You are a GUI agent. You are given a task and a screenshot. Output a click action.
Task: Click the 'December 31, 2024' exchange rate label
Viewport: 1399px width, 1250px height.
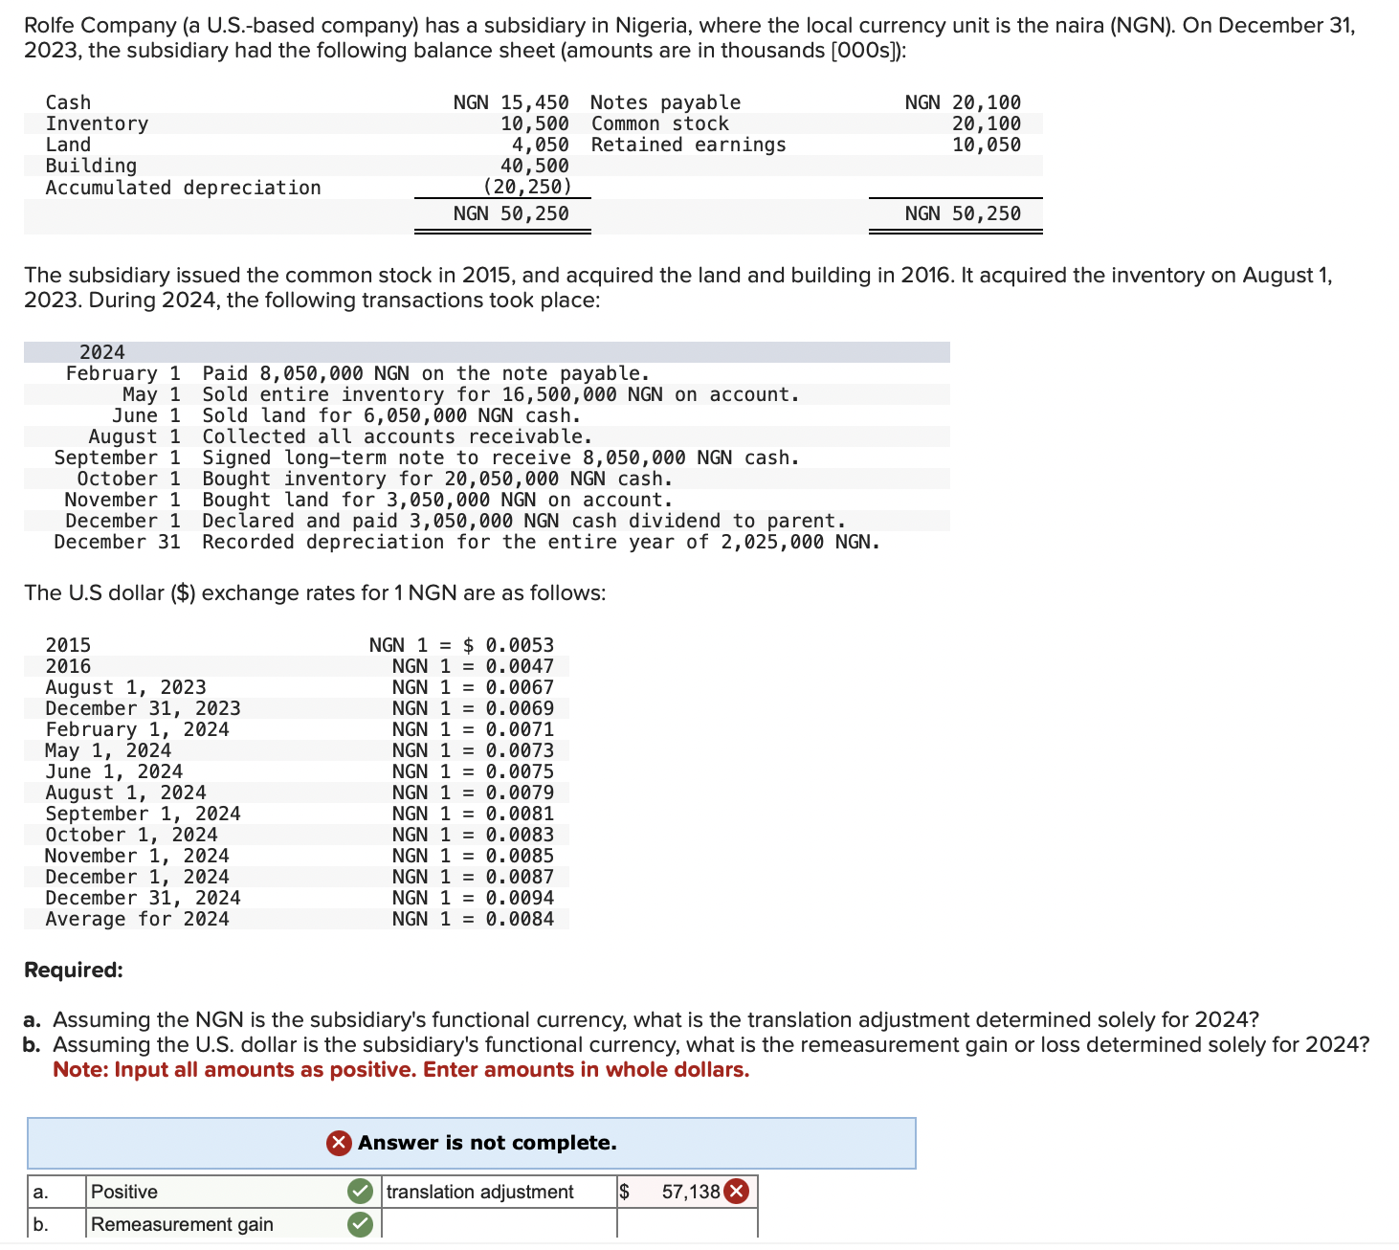click(143, 898)
